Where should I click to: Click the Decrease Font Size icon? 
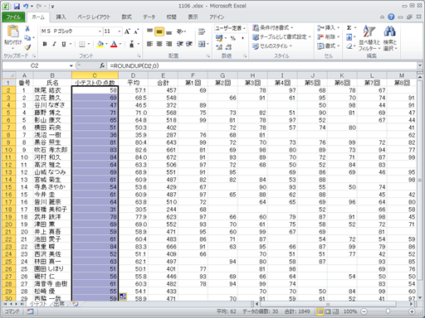pos(136,31)
